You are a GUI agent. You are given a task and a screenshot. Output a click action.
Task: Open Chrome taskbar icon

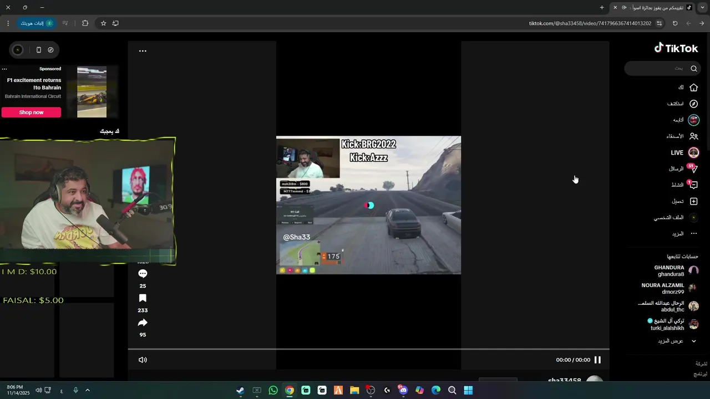(x=290, y=390)
